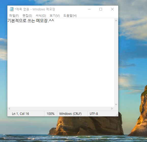This screenshot has width=147, height=142.
Task: Click the vertical scrollbar up arrow
Action: click(x=116, y=21)
